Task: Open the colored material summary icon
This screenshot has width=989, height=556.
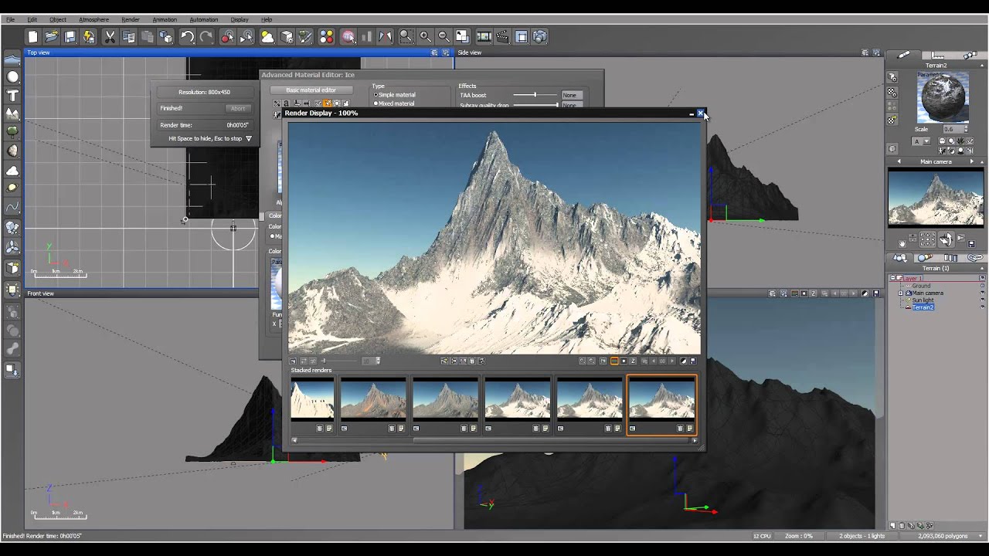Action: tap(326, 36)
